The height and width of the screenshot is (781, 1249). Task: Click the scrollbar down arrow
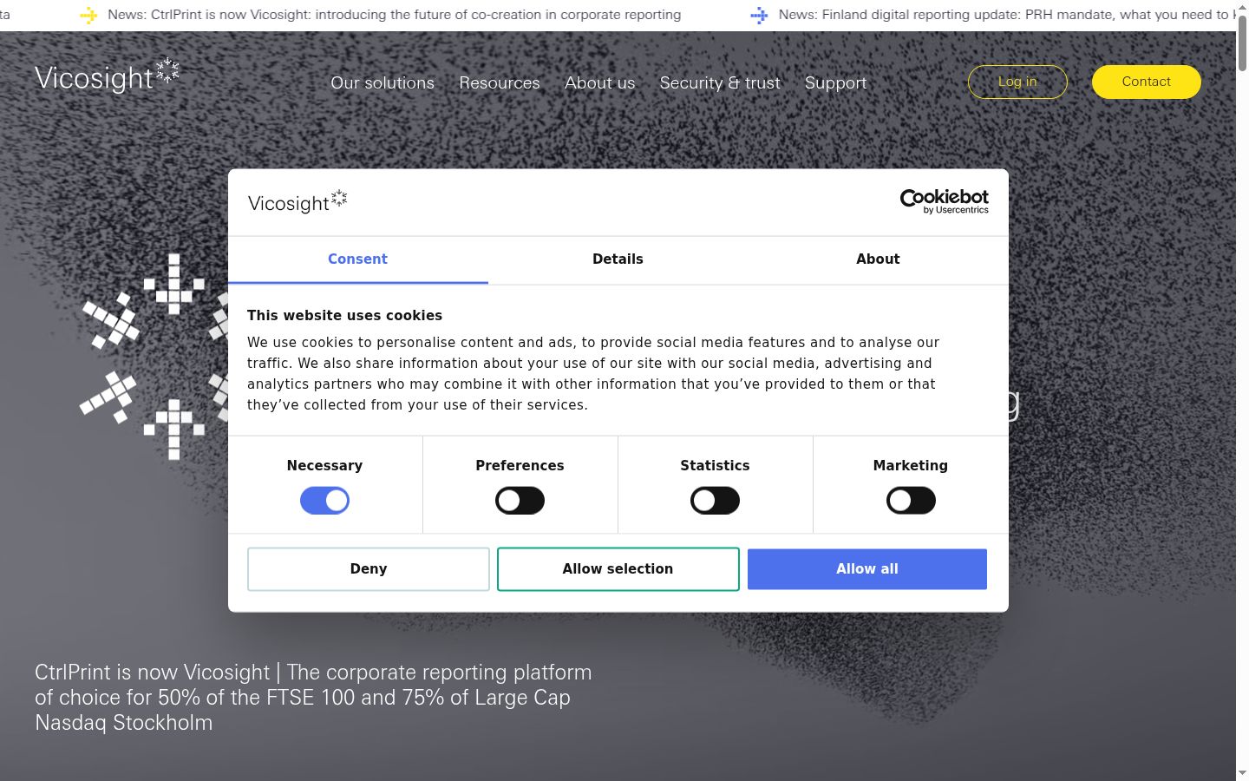point(1242,773)
